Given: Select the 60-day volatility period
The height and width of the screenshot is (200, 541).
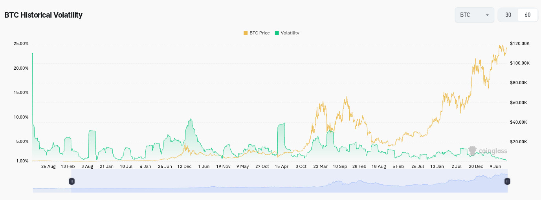Looking at the screenshot, I should [x=527, y=15].
